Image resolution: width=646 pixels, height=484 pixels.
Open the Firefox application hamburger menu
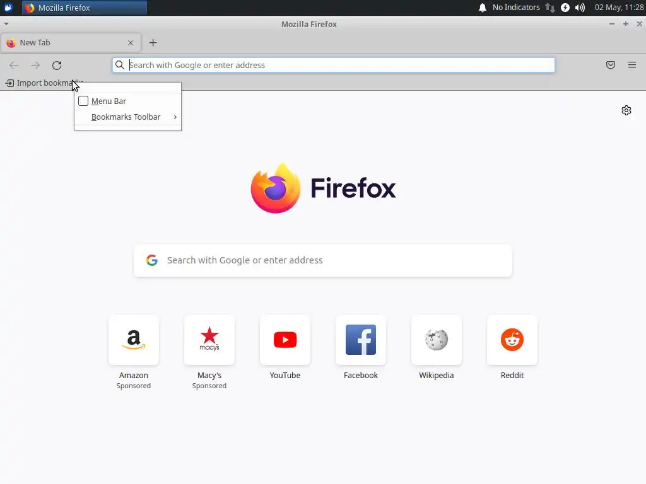click(x=632, y=65)
